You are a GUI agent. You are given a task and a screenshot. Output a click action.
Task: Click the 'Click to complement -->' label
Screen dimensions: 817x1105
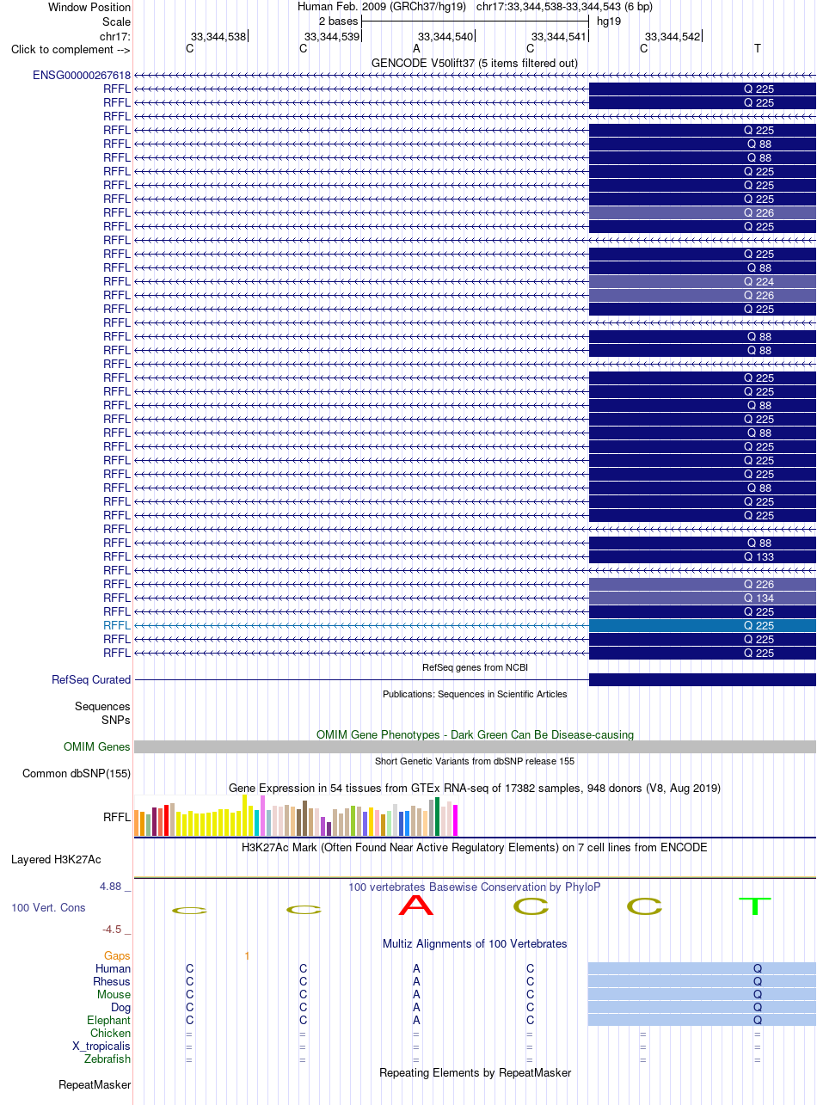[x=71, y=49]
